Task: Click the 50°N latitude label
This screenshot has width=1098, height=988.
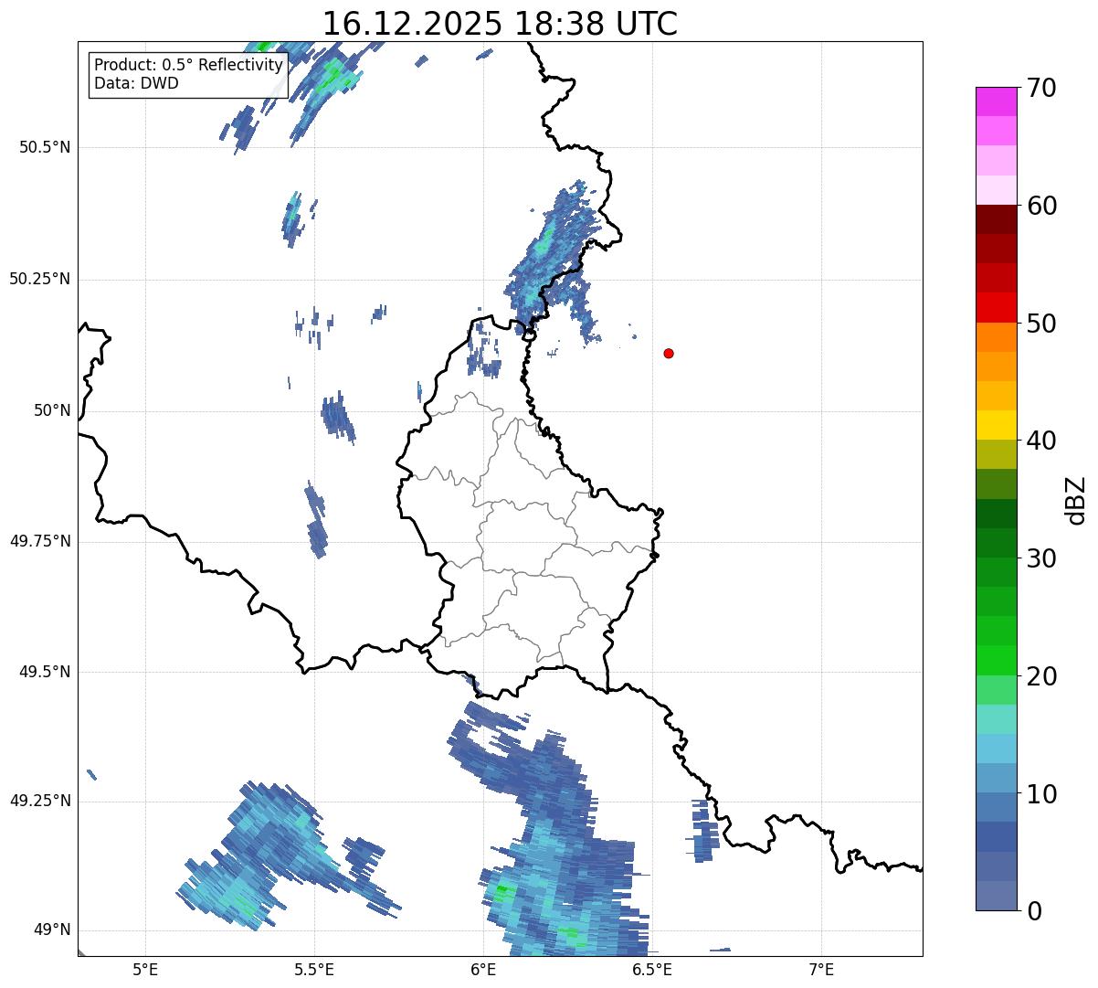Action: click(52, 410)
